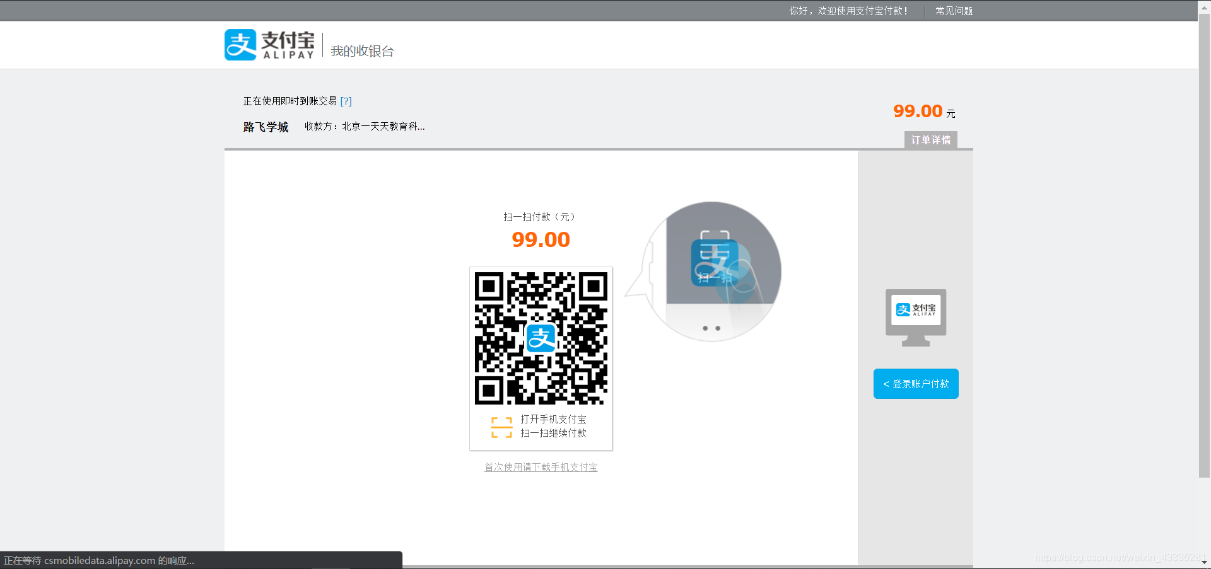Click 首次使用请下载手机支付宝 link
This screenshot has height=569, width=1211.
(541, 467)
